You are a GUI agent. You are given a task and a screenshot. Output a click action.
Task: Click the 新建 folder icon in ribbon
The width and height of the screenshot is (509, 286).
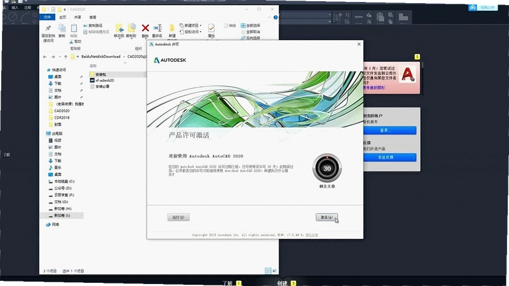click(172, 29)
